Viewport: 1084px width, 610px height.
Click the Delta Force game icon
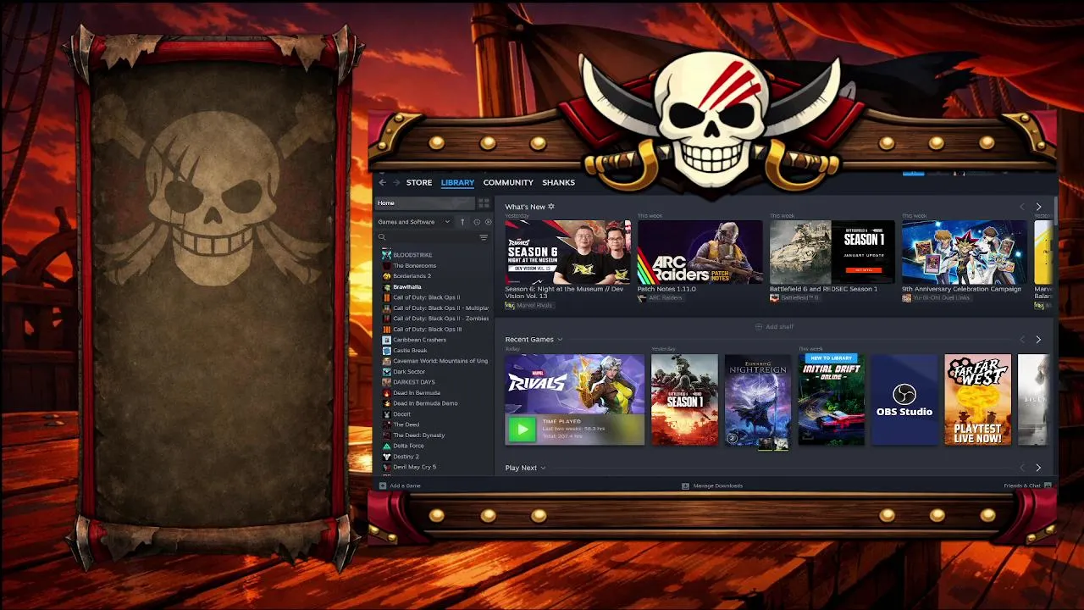[x=386, y=446]
